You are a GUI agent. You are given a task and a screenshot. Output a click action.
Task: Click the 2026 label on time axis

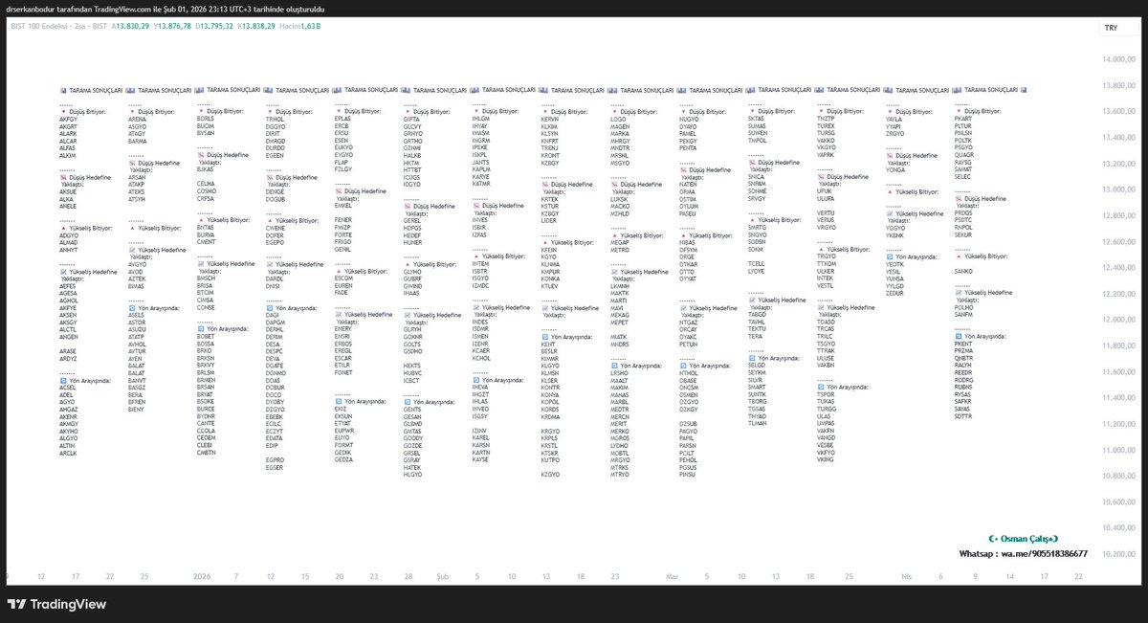202,577
